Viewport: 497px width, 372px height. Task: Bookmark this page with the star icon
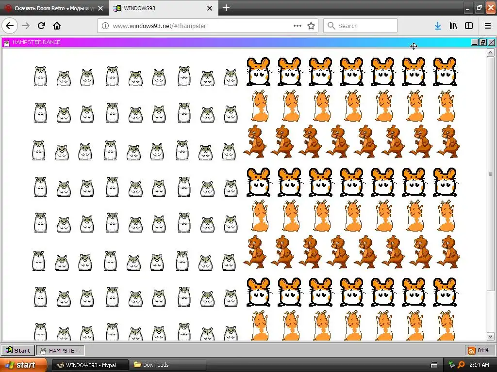coord(311,26)
